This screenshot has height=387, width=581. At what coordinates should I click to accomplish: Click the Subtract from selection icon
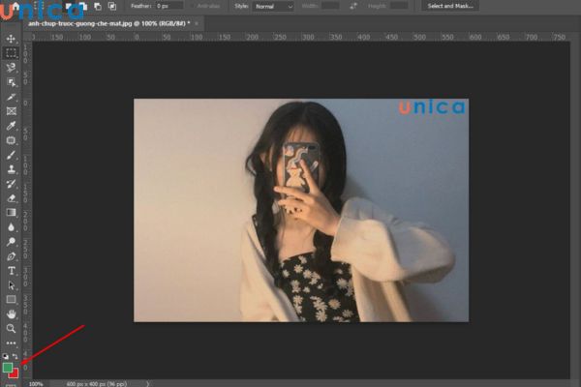tap(98, 6)
